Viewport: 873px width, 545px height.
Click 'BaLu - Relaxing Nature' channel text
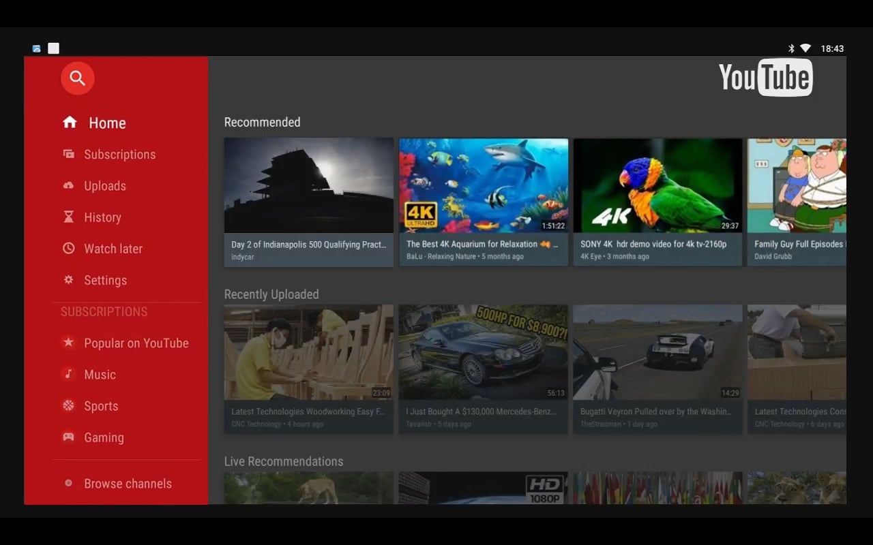pos(442,257)
